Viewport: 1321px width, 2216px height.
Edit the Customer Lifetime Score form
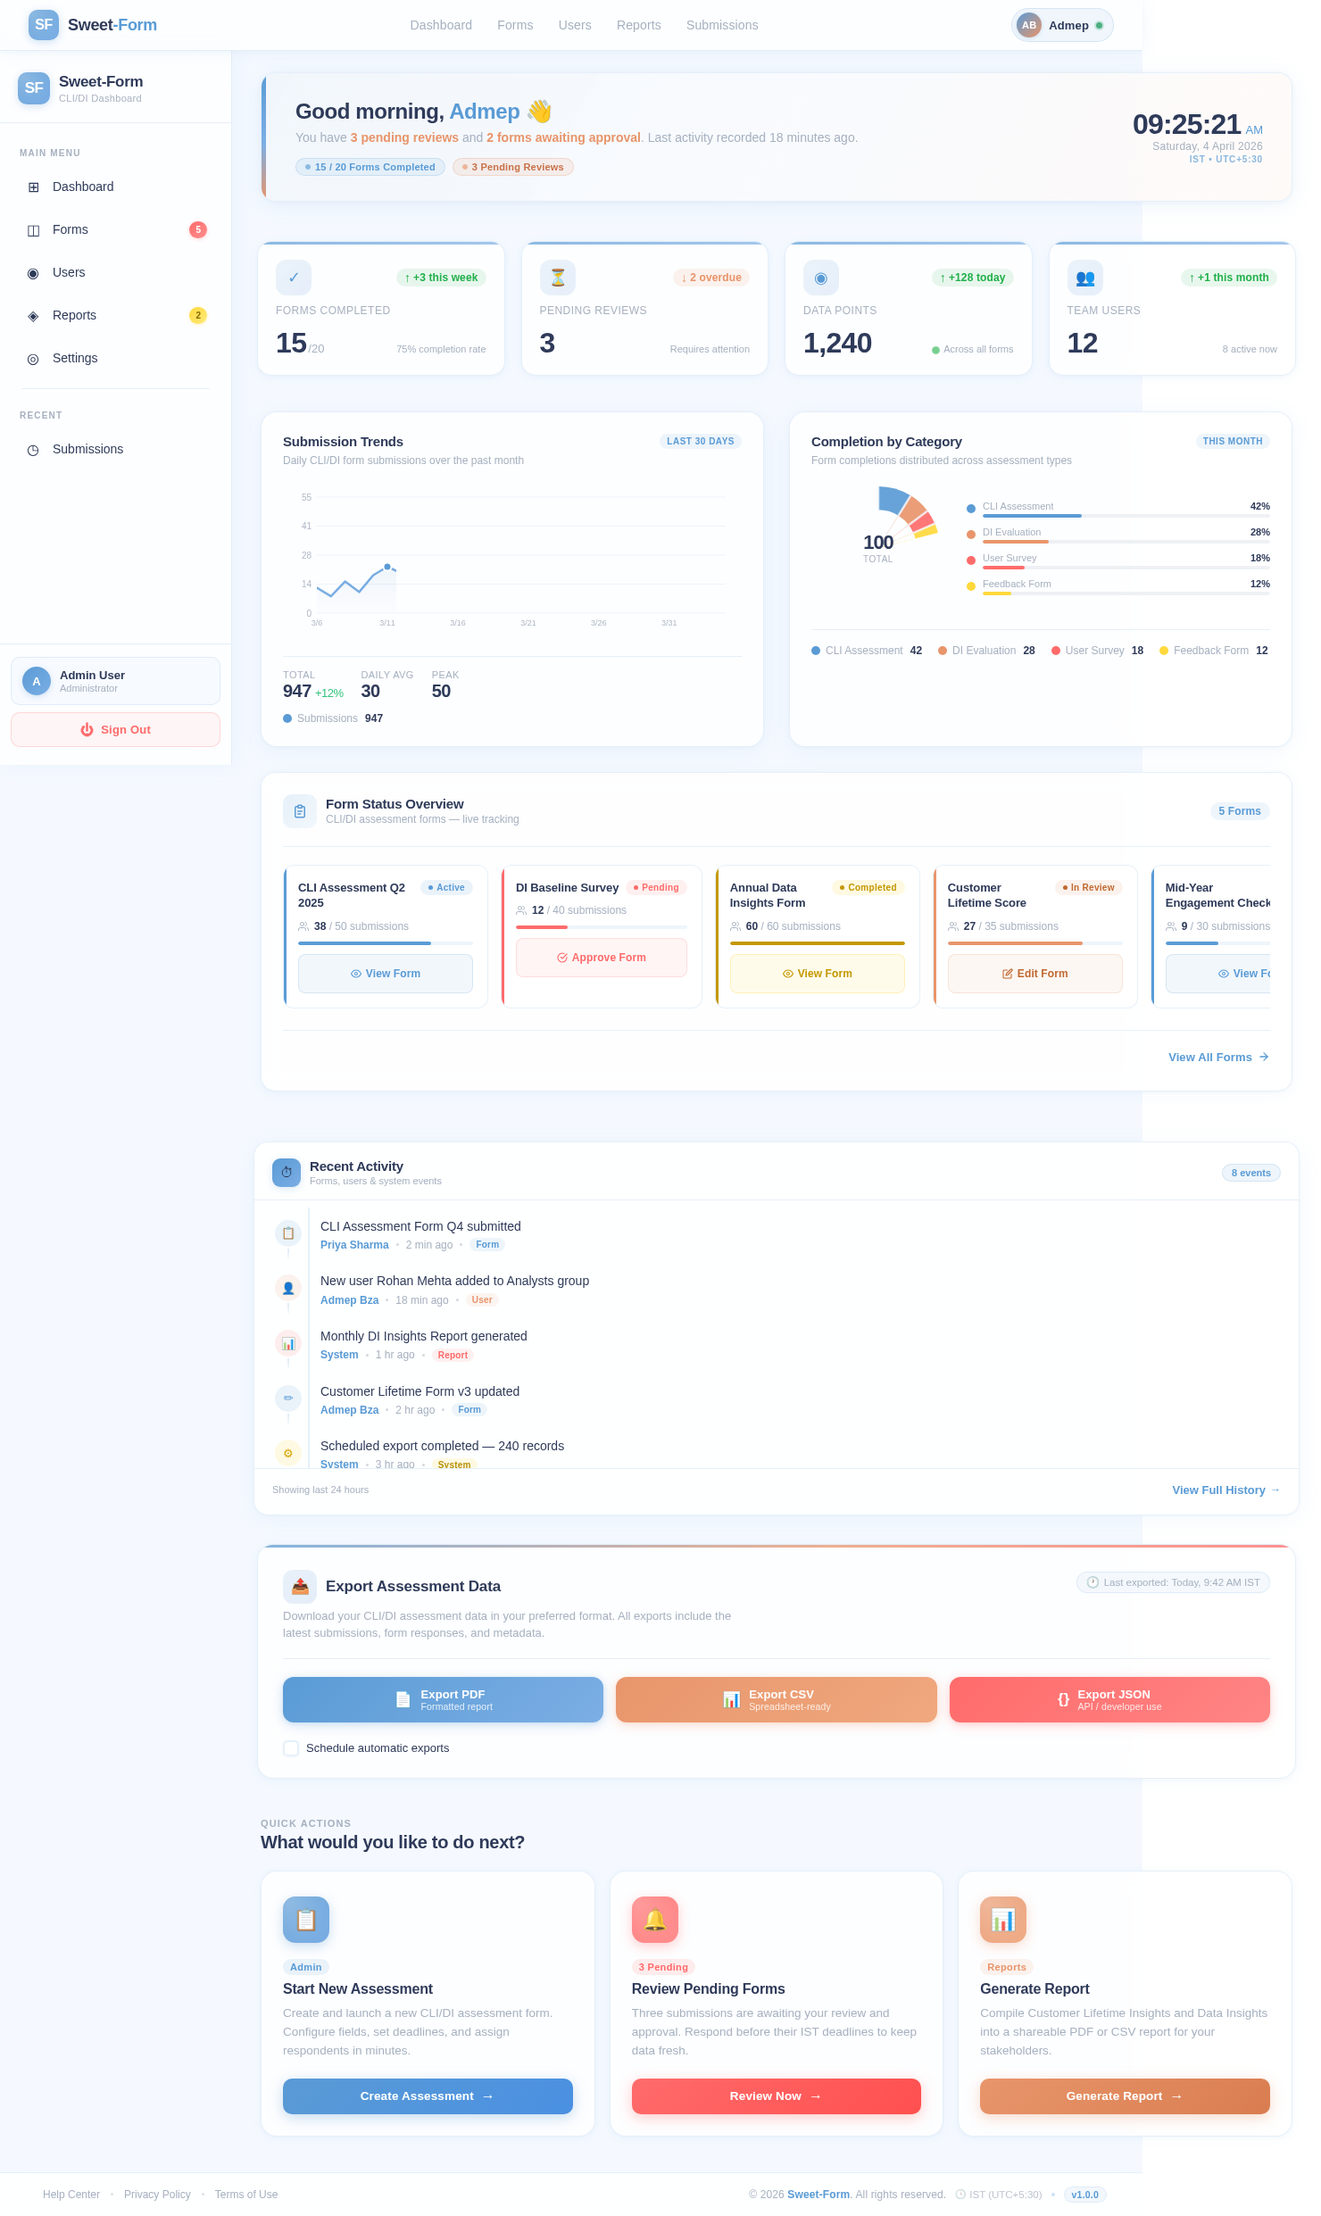tap(1035, 974)
